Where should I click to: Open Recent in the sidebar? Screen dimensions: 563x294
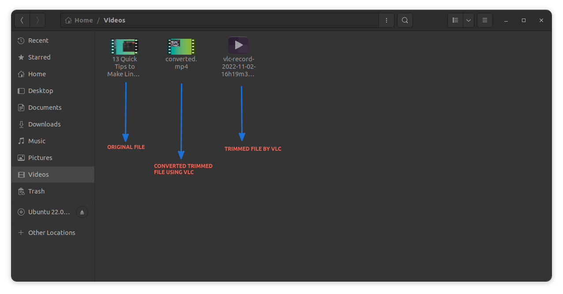38,41
